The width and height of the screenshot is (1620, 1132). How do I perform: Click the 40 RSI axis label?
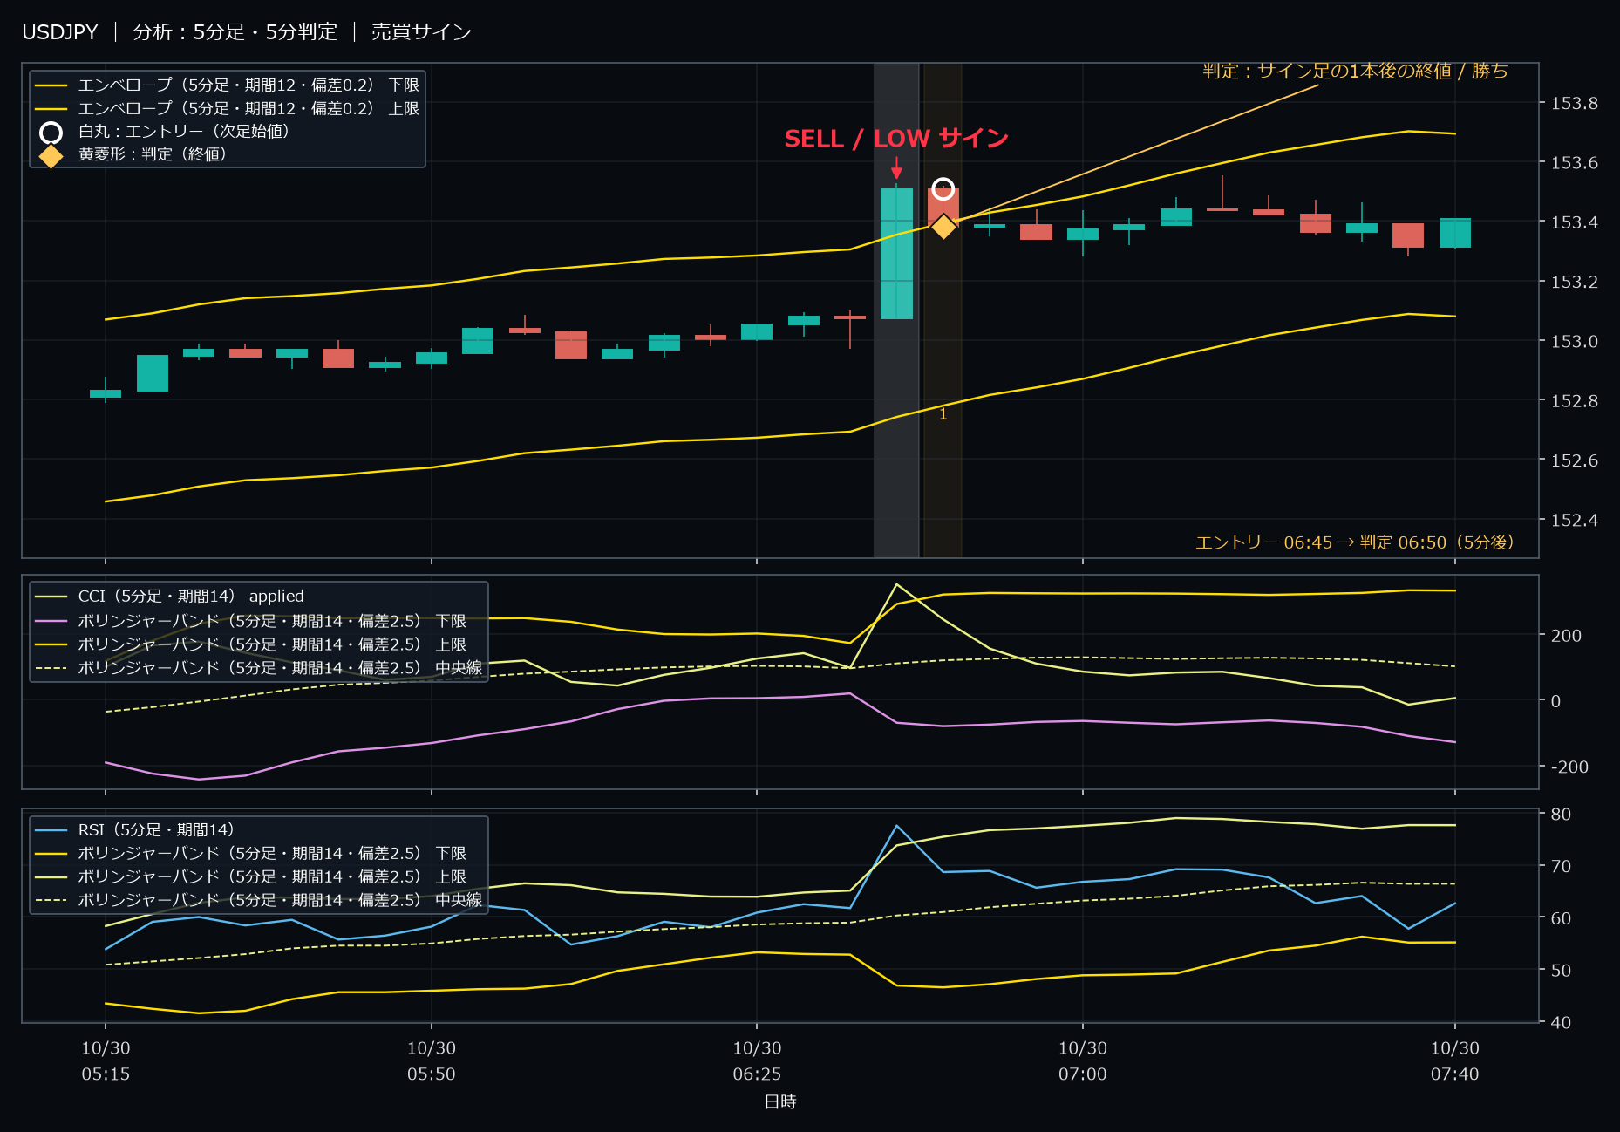click(1561, 1022)
